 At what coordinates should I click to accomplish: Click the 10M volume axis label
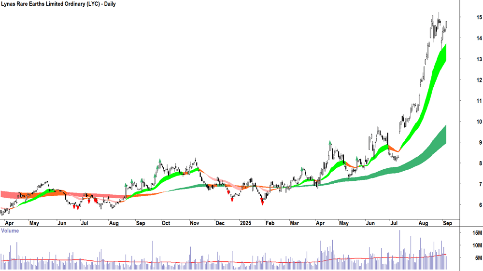[x=478, y=245]
